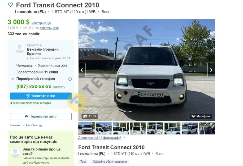The image size is (243, 166).
Task: Click the Офіційне обслуговування tag
Action: 110,162
